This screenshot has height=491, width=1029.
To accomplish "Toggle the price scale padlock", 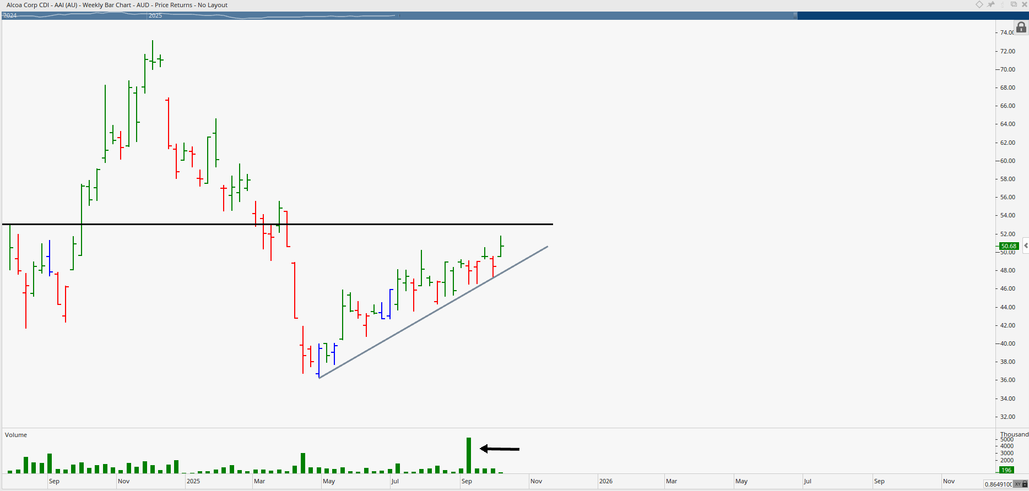I will tap(1021, 28).
